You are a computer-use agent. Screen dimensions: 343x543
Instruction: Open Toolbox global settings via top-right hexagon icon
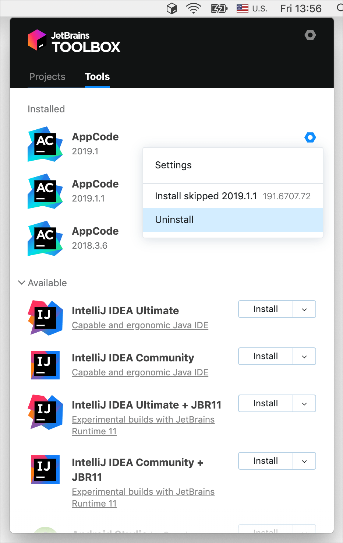point(310,35)
